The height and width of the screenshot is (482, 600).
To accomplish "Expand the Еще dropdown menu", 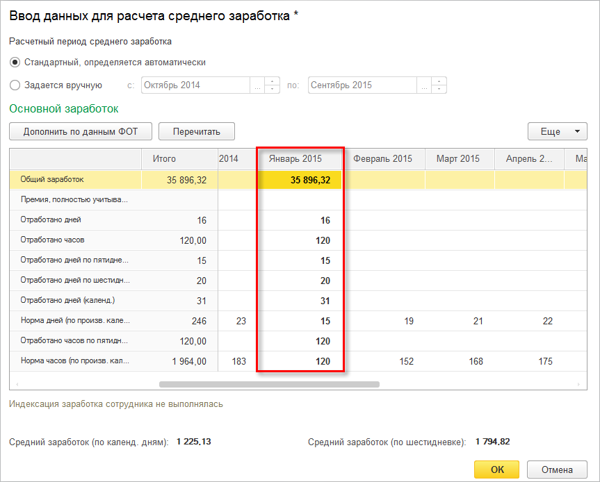I will tap(558, 131).
